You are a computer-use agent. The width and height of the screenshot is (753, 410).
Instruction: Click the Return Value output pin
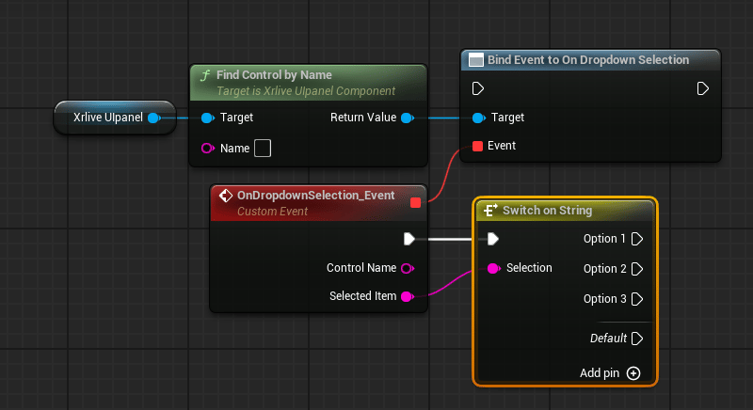coord(408,118)
